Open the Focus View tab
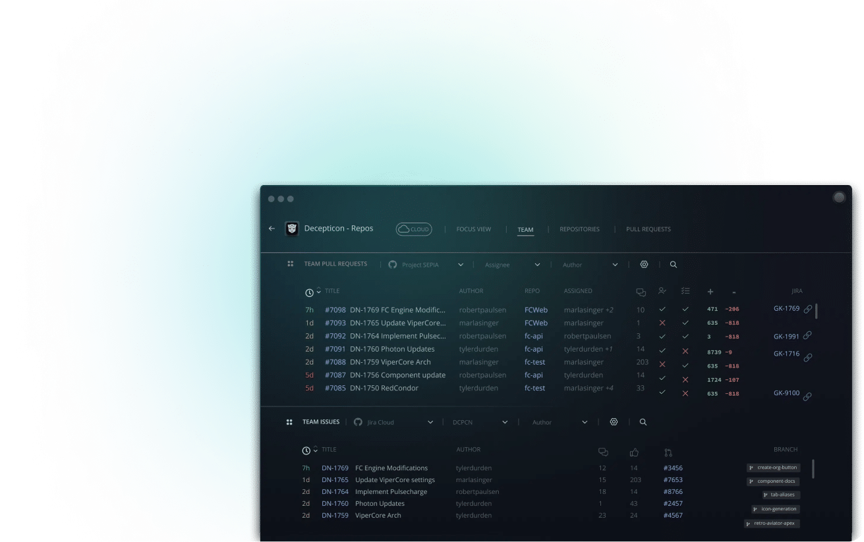The image size is (864, 542). (x=473, y=229)
